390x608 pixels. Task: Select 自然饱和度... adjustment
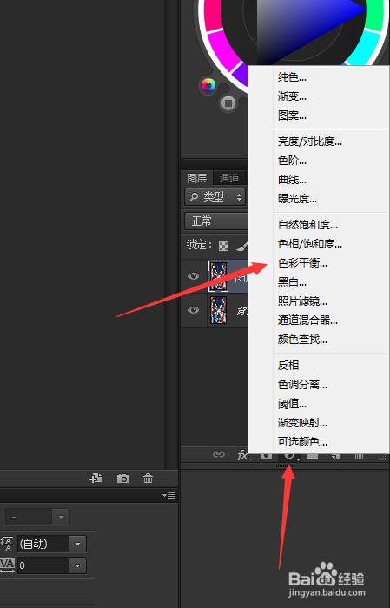tap(307, 224)
